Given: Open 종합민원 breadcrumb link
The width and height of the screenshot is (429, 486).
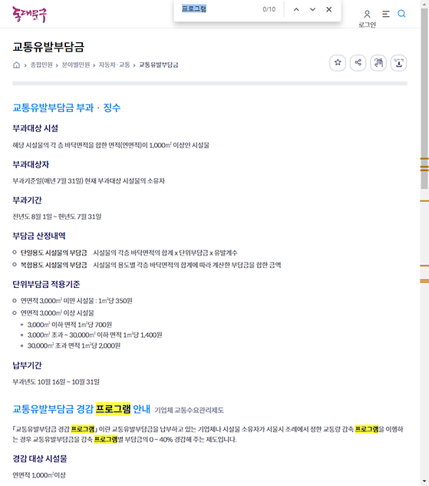Looking at the screenshot, I should coord(41,64).
